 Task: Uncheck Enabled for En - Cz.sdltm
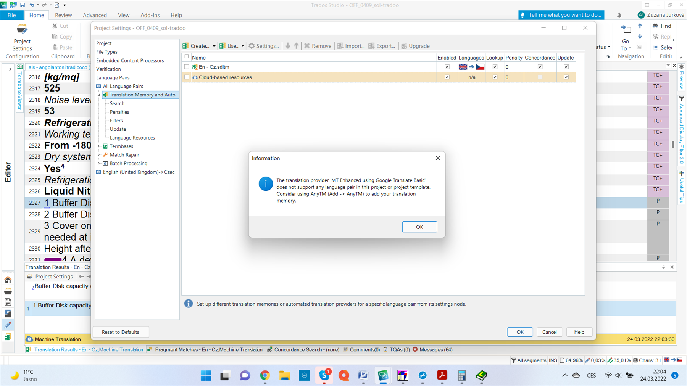pyautogui.click(x=447, y=66)
